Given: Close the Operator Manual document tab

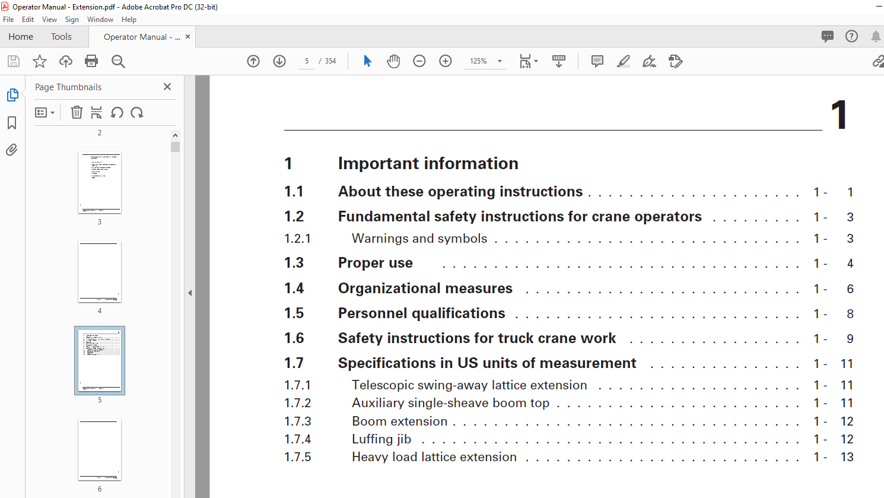Looking at the screenshot, I should (187, 36).
